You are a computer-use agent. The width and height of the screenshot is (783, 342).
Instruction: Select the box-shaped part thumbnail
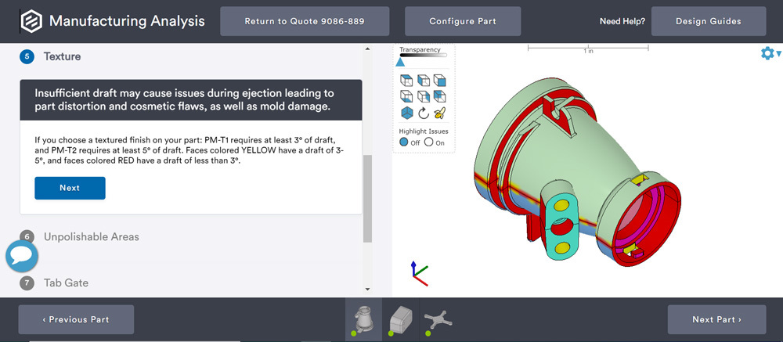[x=400, y=319]
